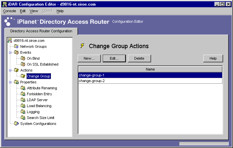Open the Object menu
233x148 pixels.
pyautogui.click(x=47, y=11)
